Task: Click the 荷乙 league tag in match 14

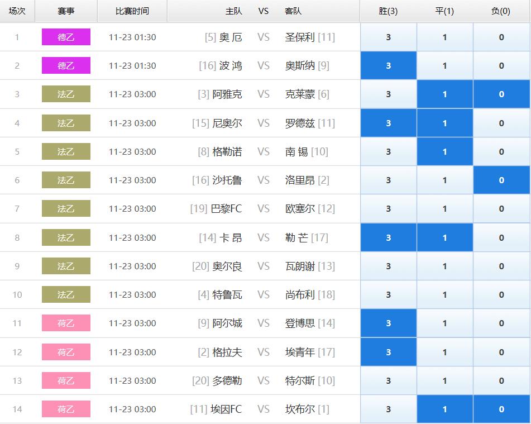Action: point(66,409)
